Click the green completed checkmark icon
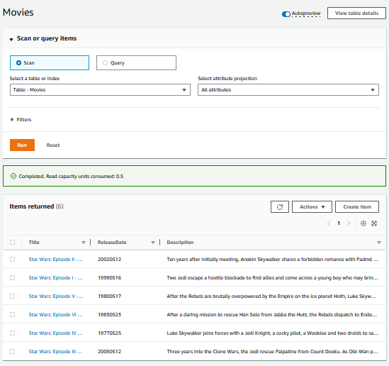Viewport: 389px width, 366px height. (x=13, y=176)
